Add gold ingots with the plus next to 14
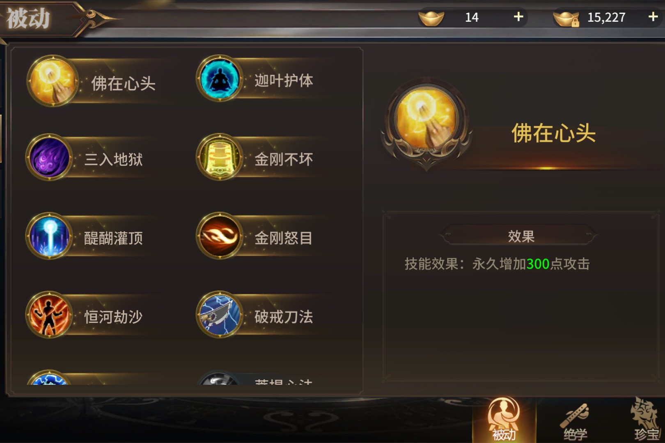The width and height of the screenshot is (665, 443). point(518,17)
